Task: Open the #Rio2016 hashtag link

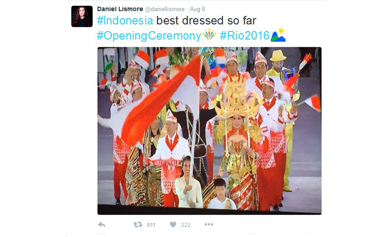Action: (245, 36)
